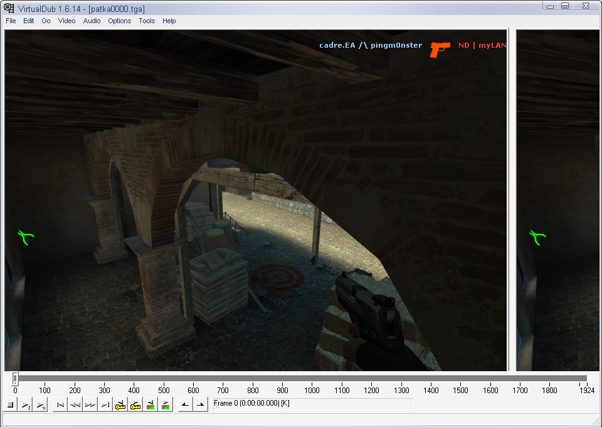Click the timeline position slider thumb
The image size is (602, 427).
[x=14, y=379]
